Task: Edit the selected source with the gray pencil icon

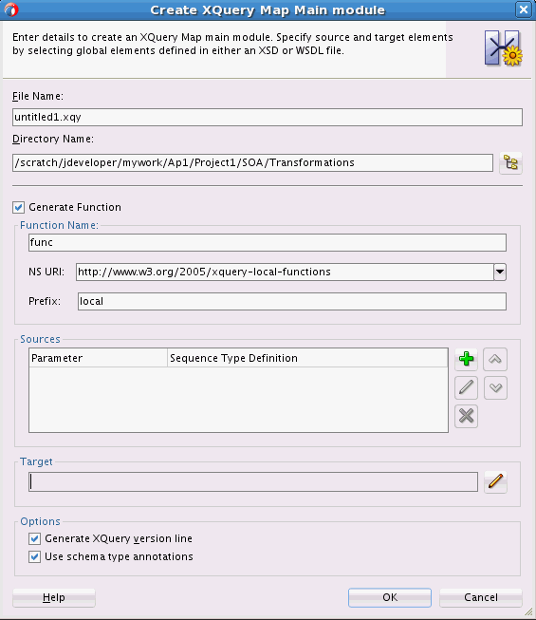Action: (x=466, y=387)
